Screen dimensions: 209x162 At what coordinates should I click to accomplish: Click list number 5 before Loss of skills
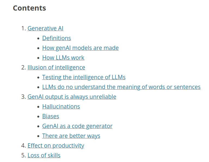23,155
